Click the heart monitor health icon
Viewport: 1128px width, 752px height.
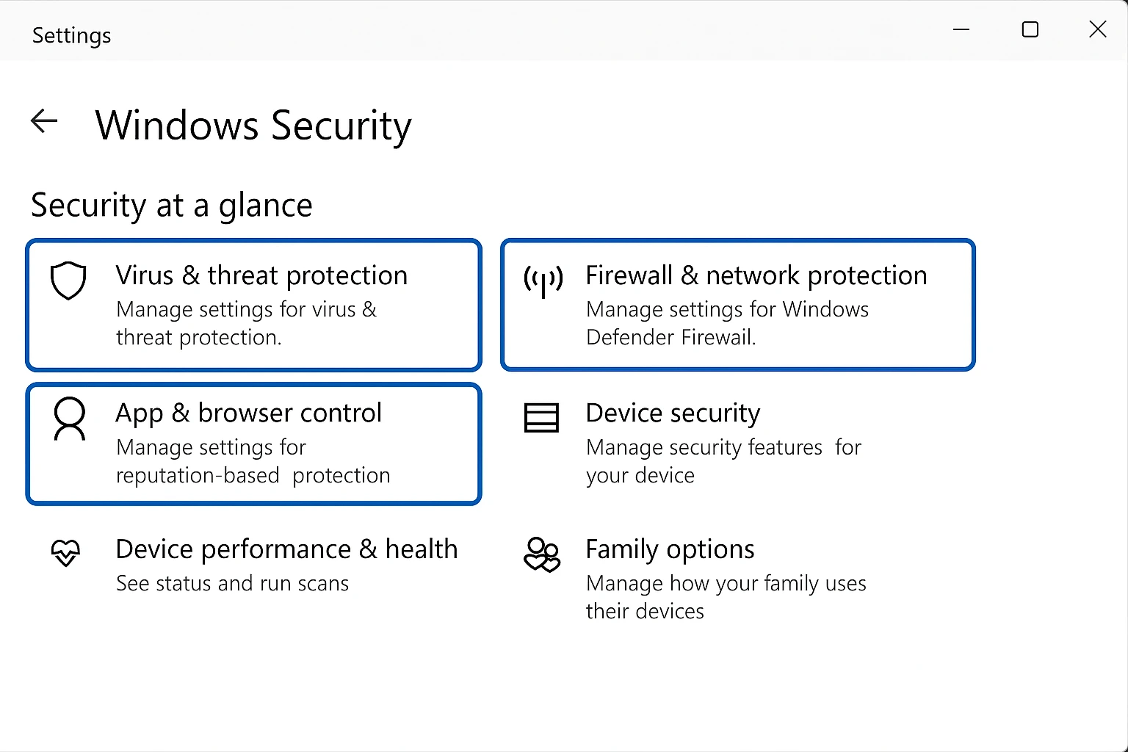[65, 553]
